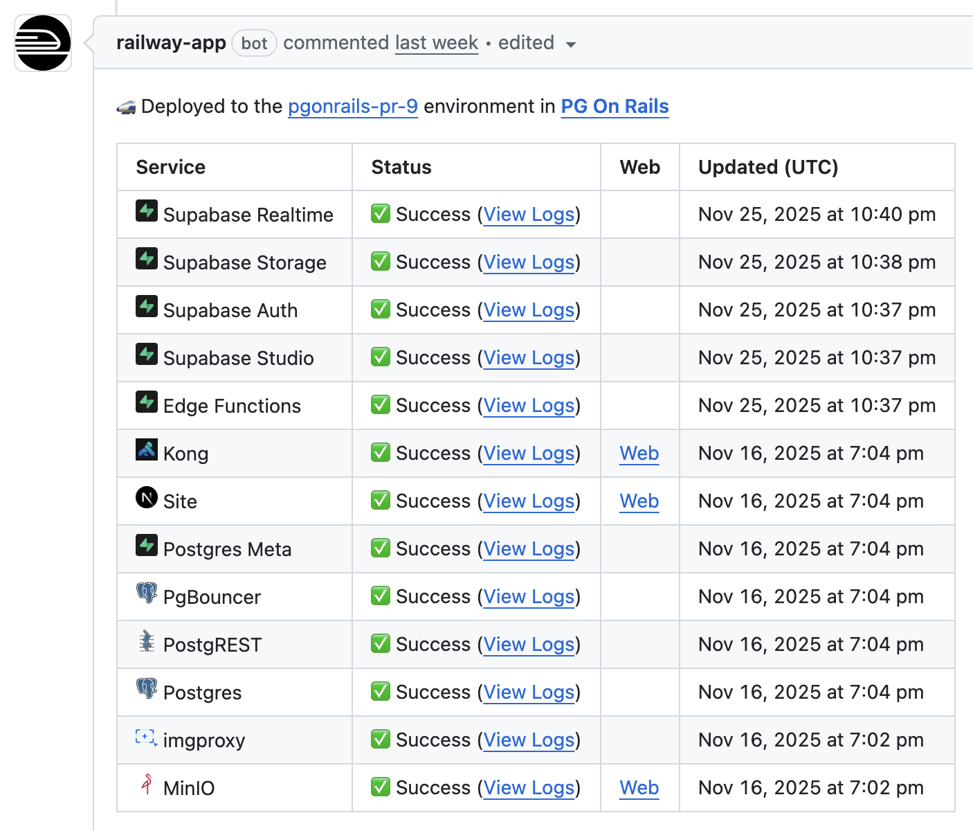Click the Postgres elephant icon
Viewport: 973px width, 831px height.
click(x=147, y=689)
